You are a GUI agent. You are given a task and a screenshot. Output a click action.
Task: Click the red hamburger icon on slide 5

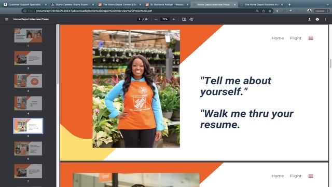coord(311,38)
